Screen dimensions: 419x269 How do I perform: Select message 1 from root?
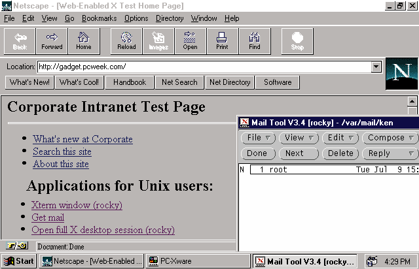coord(334,170)
